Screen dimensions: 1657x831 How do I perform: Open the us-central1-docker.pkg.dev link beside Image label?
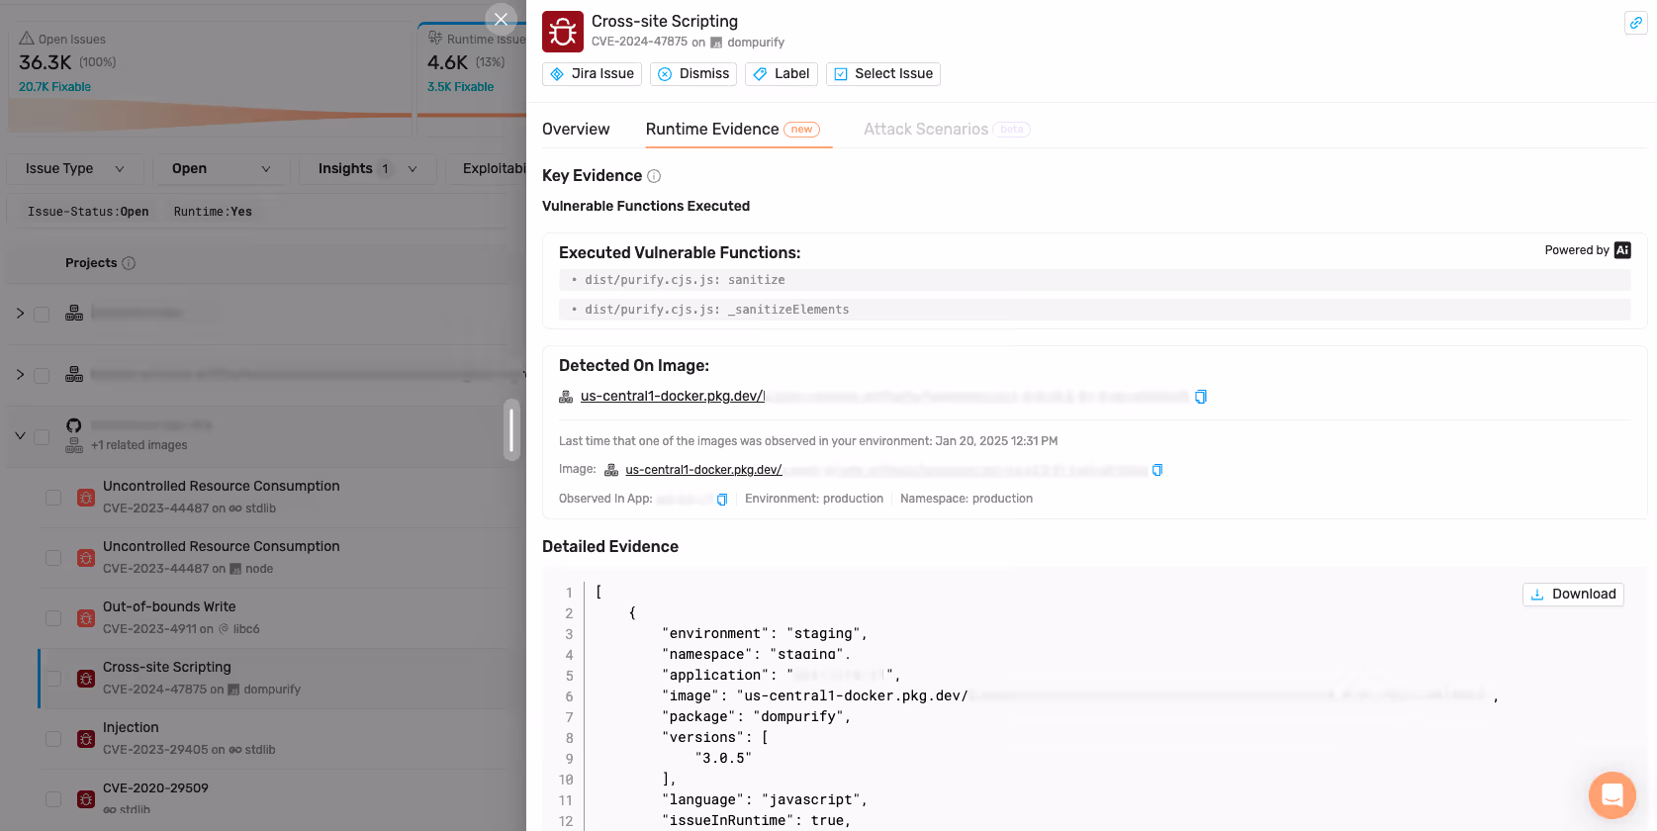tap(703, 470)
